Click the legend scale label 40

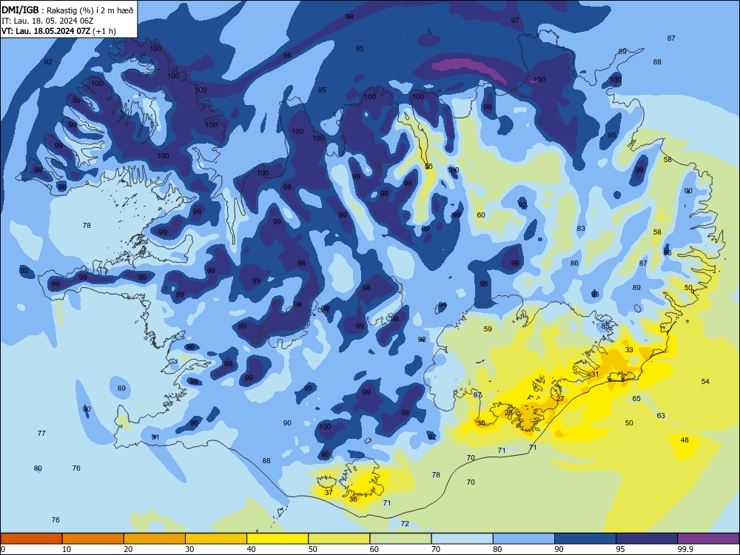click(x=251, y=549)
